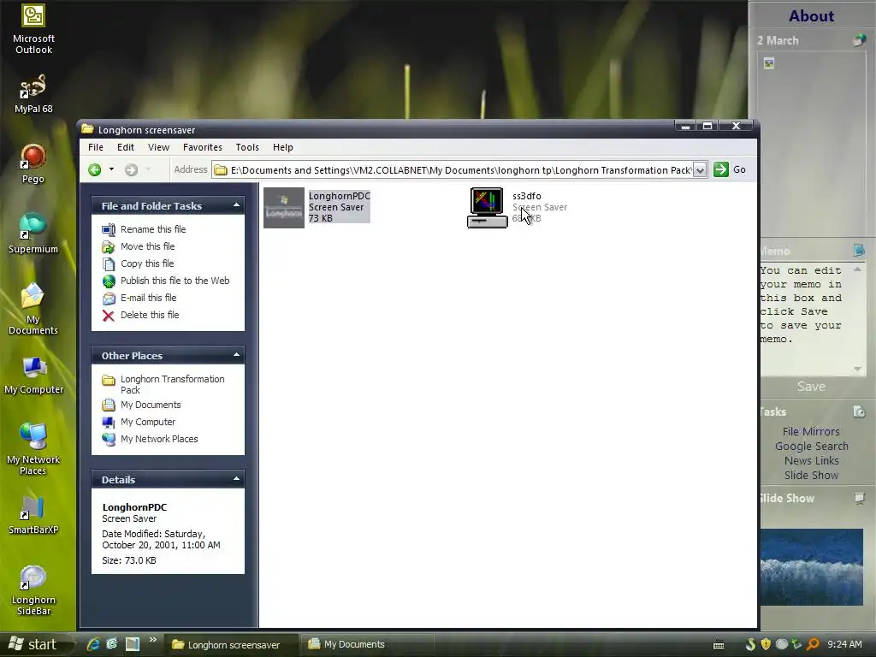Open the Favorites menu
The width and height of the screenshot is (876, 657).
202,147
